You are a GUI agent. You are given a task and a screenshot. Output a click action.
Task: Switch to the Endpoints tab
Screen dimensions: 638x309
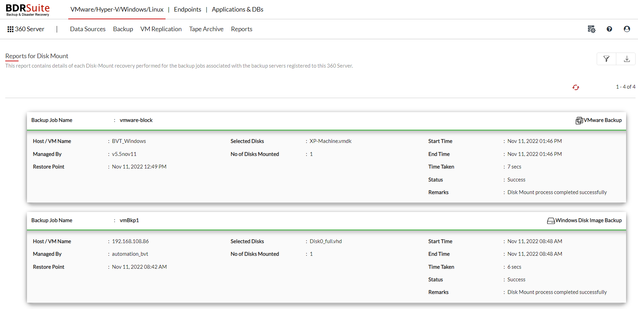(188, 9)
